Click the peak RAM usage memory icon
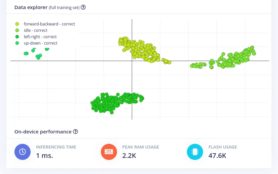 click(109, 152)
